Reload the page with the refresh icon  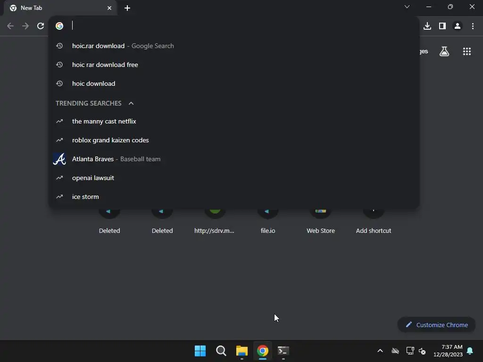point(41,26)
